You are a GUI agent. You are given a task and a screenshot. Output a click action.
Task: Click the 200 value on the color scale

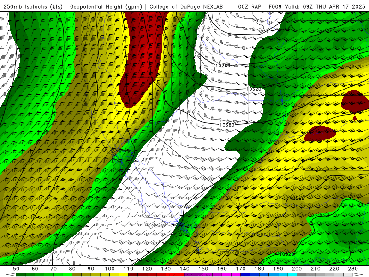tap(297, 269)
